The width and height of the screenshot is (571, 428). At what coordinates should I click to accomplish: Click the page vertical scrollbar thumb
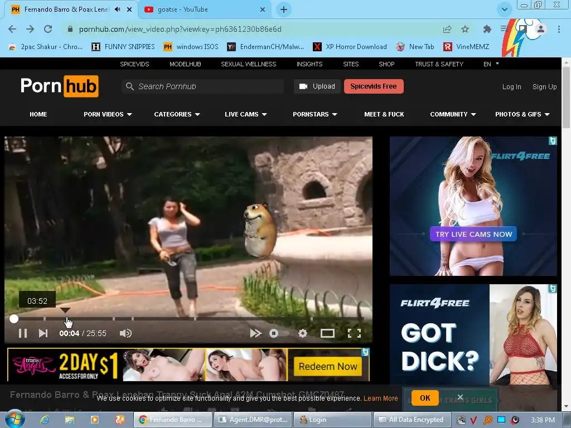tap(567, 98)
